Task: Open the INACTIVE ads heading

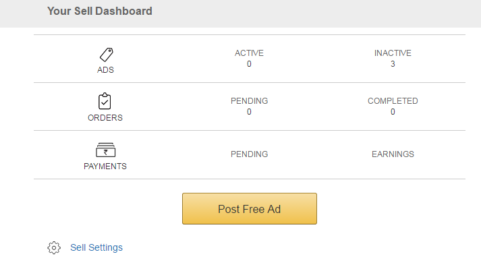Action: coord(393,53)
